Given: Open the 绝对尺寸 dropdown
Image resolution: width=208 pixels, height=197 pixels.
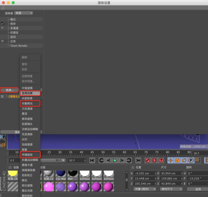Looking at the screenshot, I should click(171, 189).
